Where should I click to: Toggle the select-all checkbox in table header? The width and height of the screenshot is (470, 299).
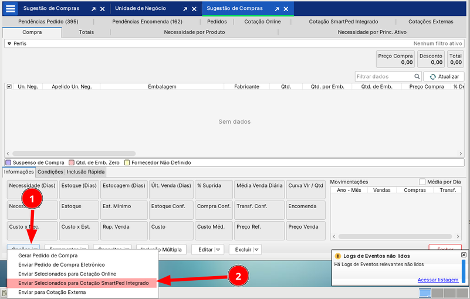pos(9,87)
